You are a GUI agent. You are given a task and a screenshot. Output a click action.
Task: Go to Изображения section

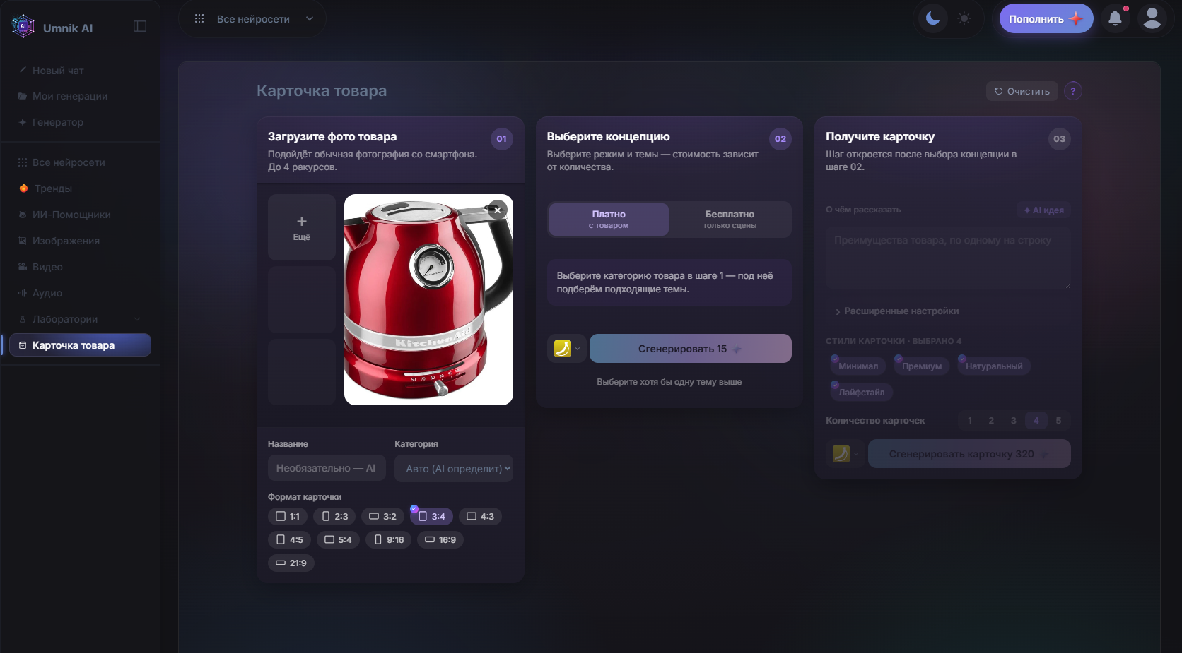[x=80, y=241]
